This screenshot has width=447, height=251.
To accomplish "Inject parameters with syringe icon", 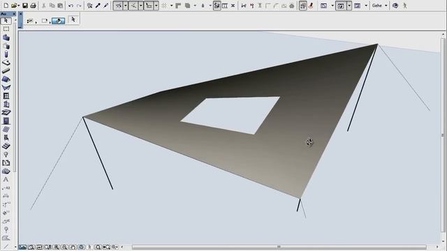I will 105,6.
